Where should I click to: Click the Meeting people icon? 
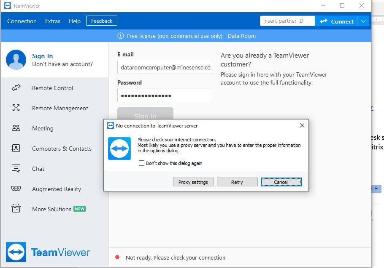pyautogui.click(x=16, y=128)
